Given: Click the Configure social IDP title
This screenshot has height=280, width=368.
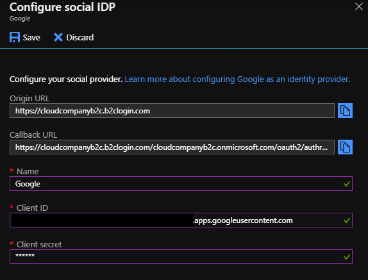Looking at the screenshot, I should click(x=62, y=7).
